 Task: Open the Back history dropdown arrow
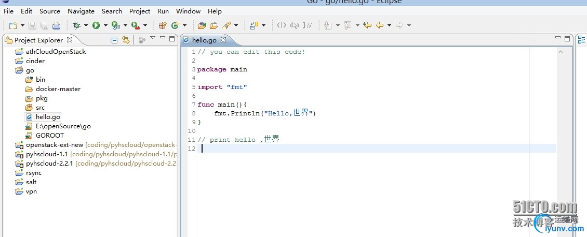(x=389, y=25)
